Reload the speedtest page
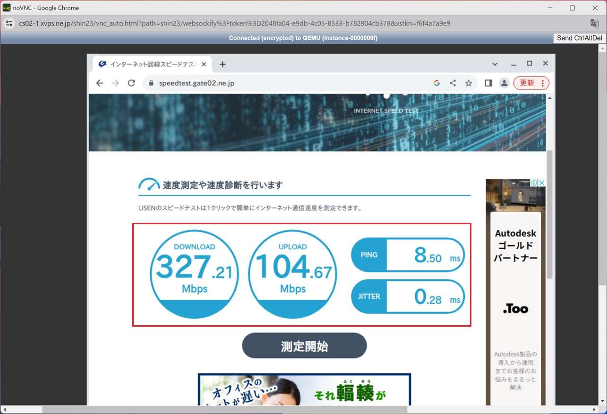 point(132,83)
